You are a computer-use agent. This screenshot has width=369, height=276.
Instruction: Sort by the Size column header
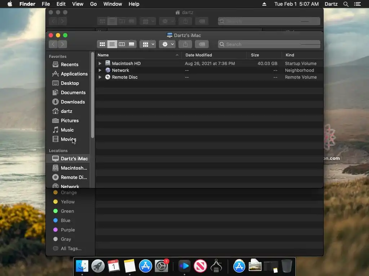264,55
